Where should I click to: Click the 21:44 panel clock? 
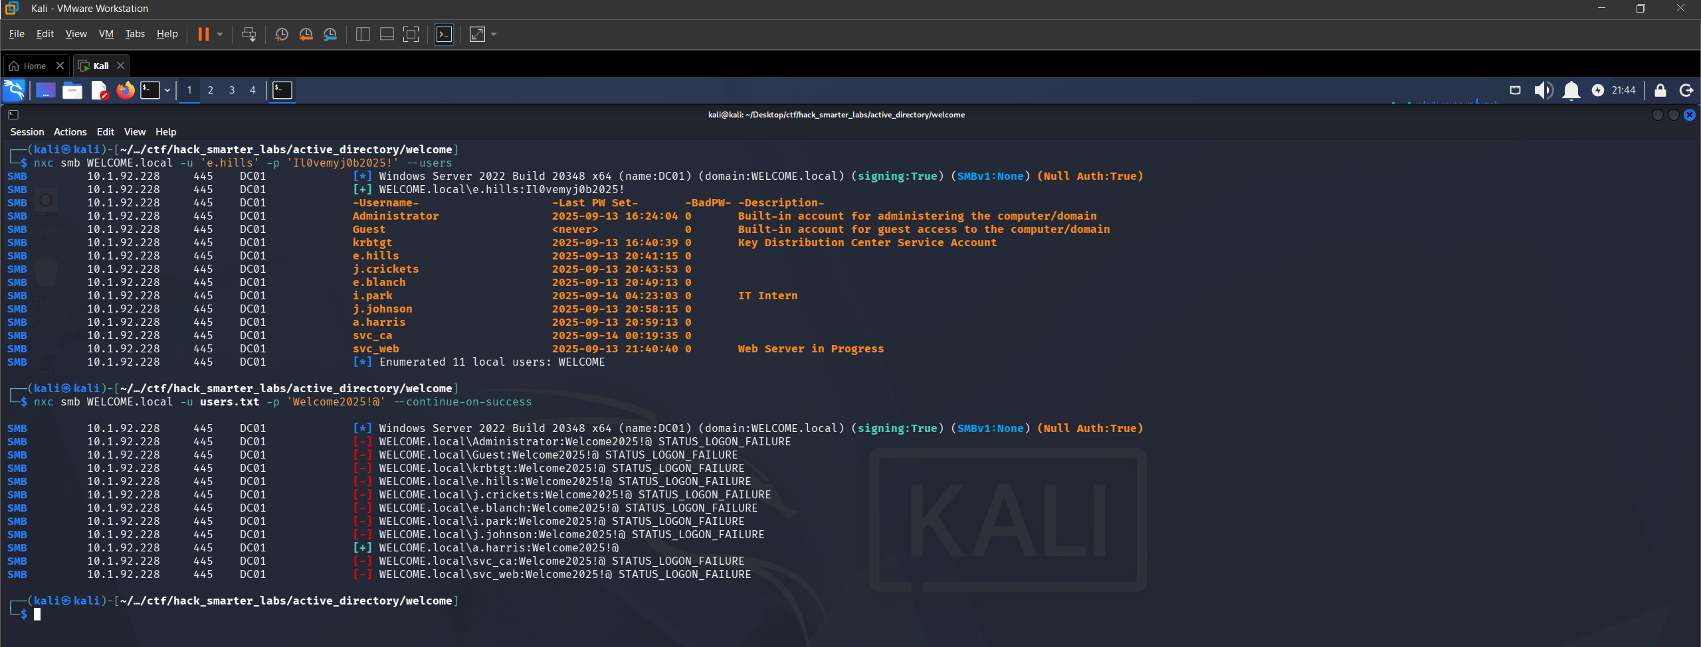click(x=1623, y=90)
